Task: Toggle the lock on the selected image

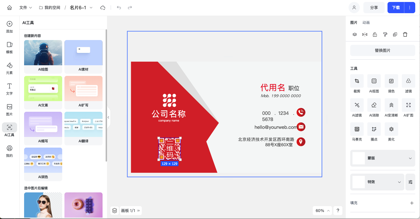Action: click(x=375, y=34)
